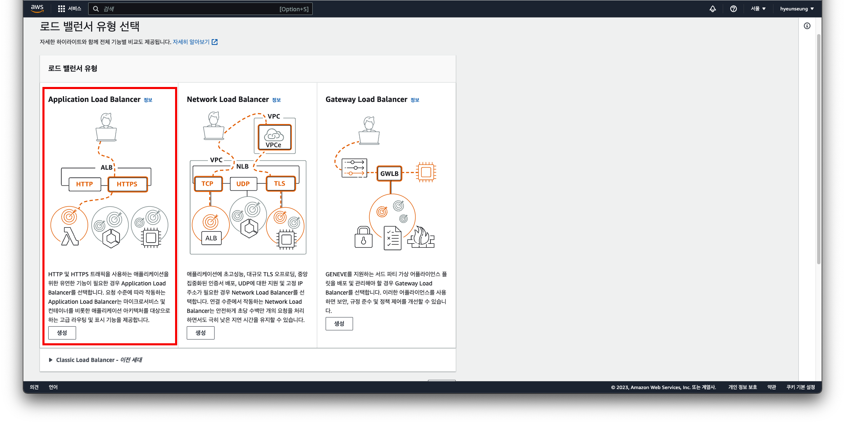Screen dimensions: 845x424
Task: Open the 서비스 services grid menu
Action: 69,9
